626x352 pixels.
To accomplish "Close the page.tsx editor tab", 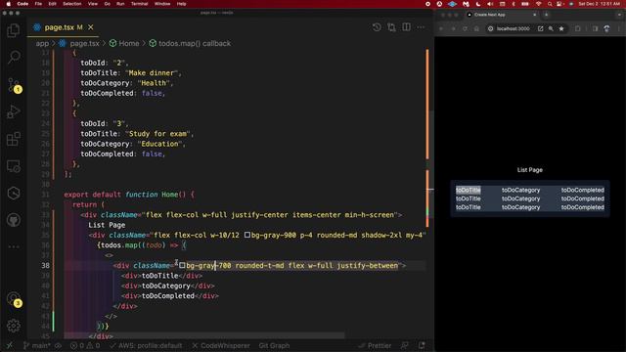I will click(91, 27).
